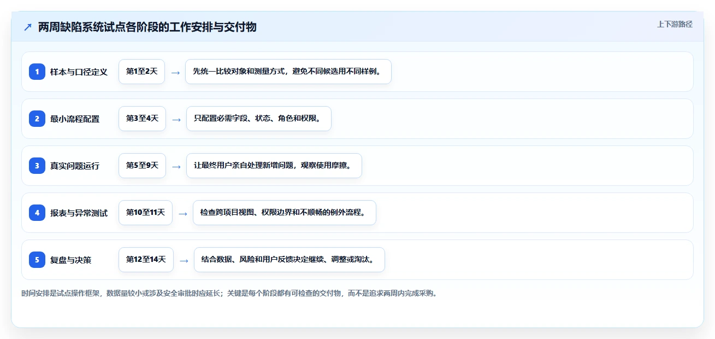The width and height of the screenshot is (715, 339).
Task: Click the arrow after 第3至4天
Action: point(176,119)
